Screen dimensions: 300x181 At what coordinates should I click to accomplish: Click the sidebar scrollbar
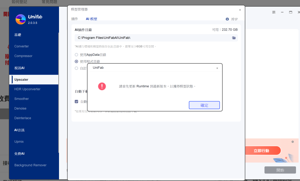pos(59,93)
